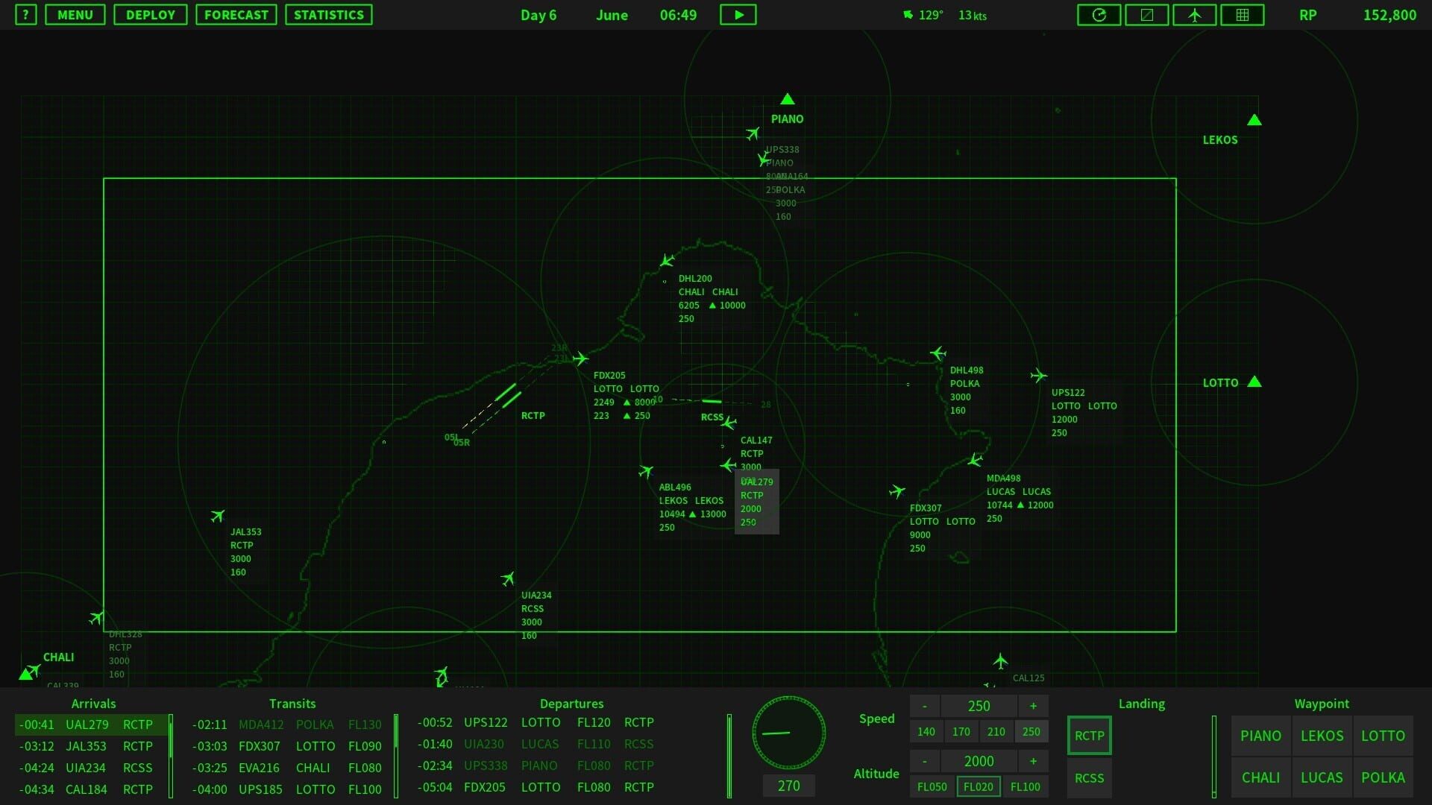This screenshot has height=805, width=1432.
Task: Select the 170 speed preset
Action: pyautogui.click(x=961, y=731)
